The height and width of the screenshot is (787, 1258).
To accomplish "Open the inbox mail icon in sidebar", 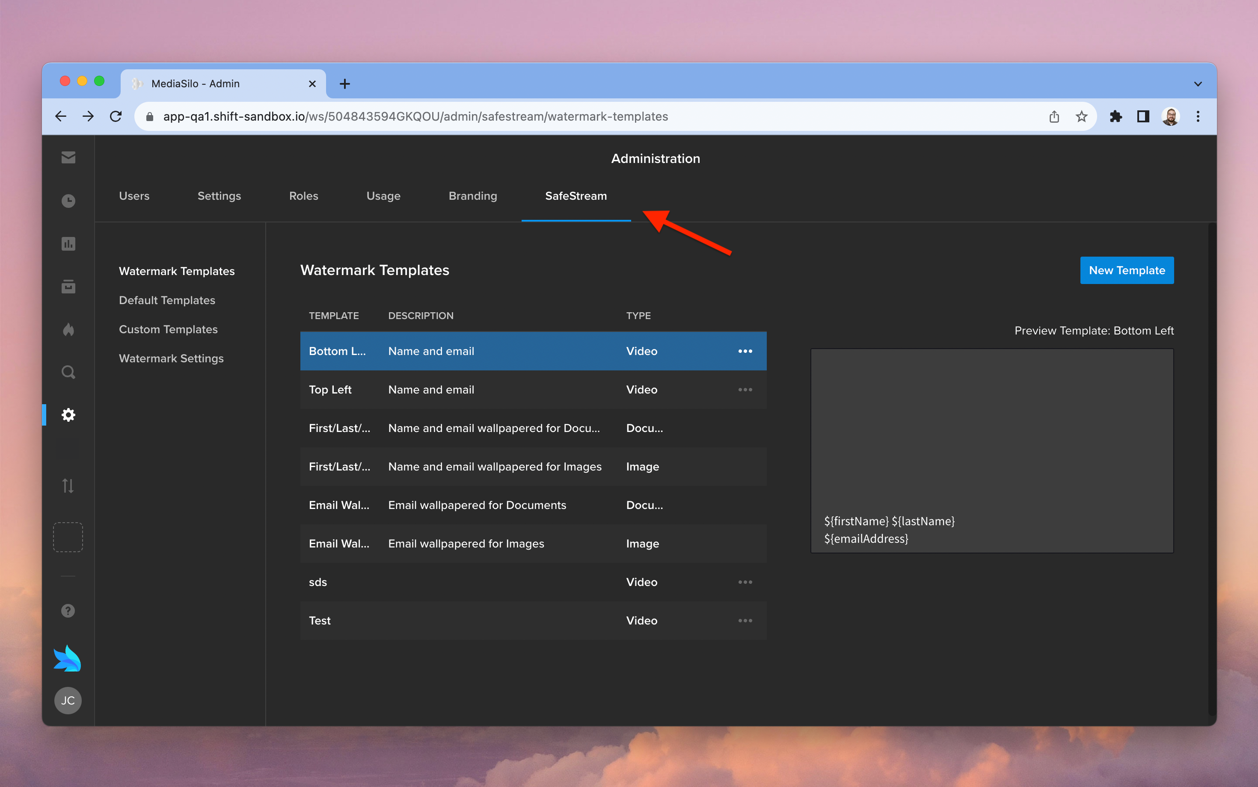I will 68,158.
